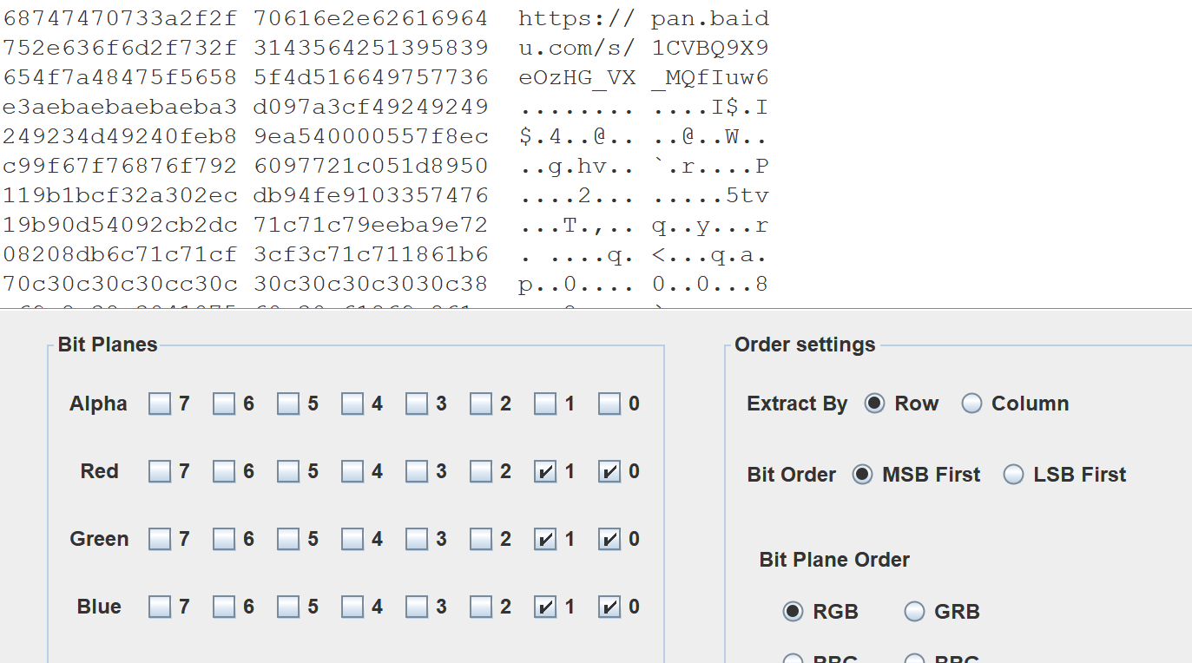Screen dimensions: 1192x663
Task: Switch Bit Order to LSB First
Action: pos(1013,475)
